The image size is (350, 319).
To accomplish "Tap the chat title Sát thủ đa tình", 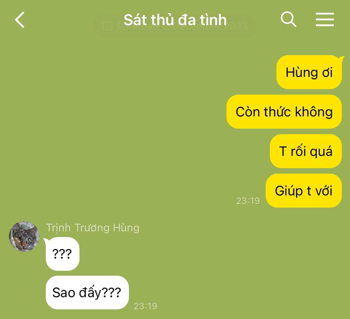I will (175, 20).
